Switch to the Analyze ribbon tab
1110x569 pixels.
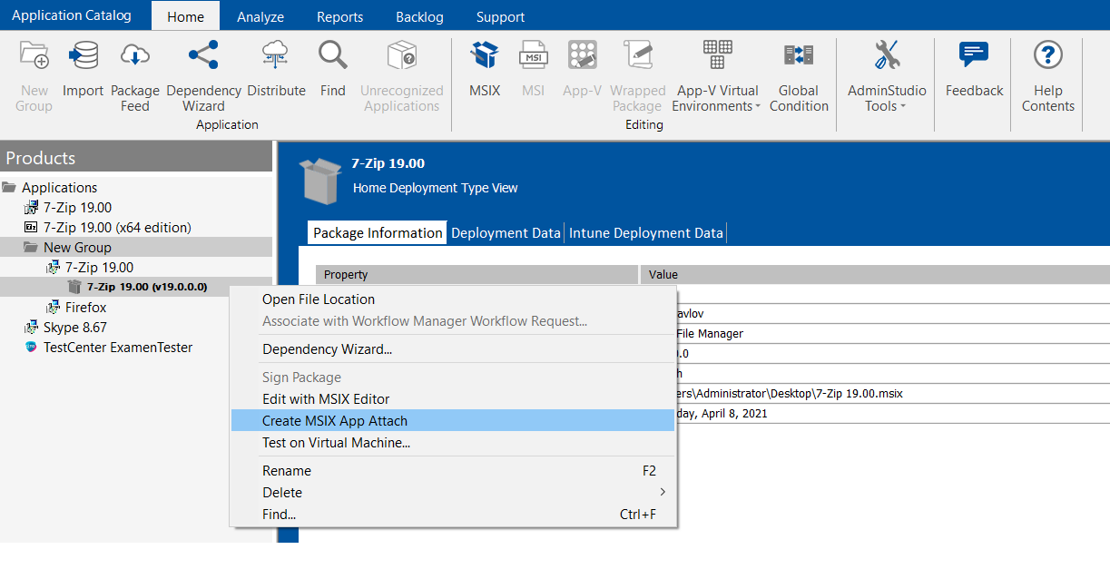(x=260, y=15)
